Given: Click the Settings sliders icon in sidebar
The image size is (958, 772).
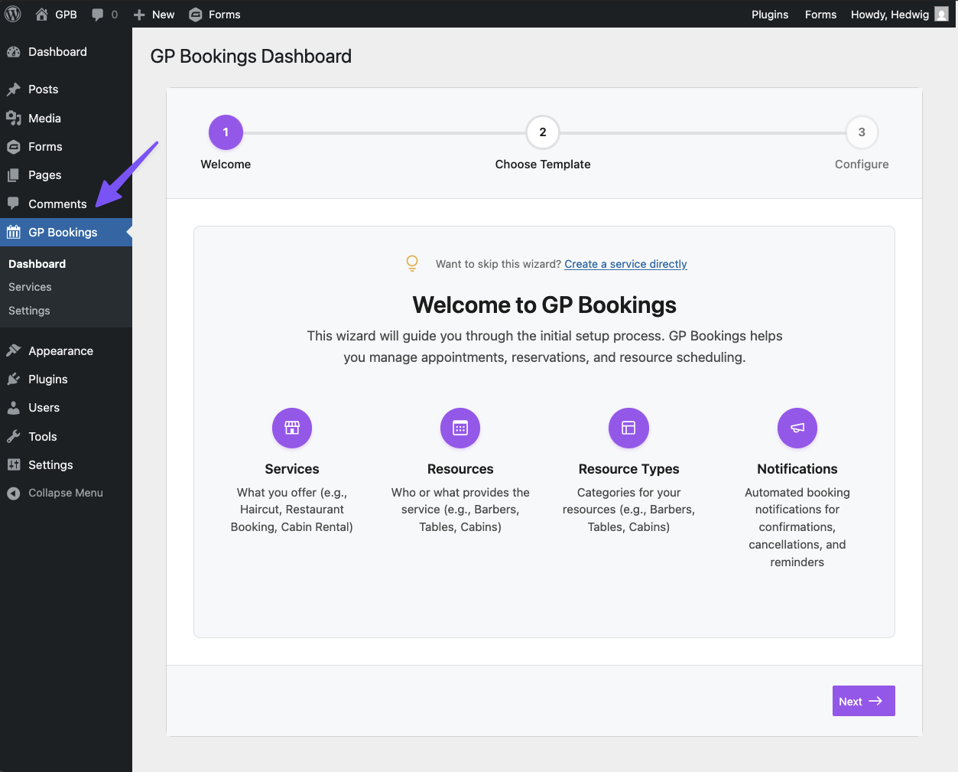Looking at the screenshot, I should pos(14,465).
